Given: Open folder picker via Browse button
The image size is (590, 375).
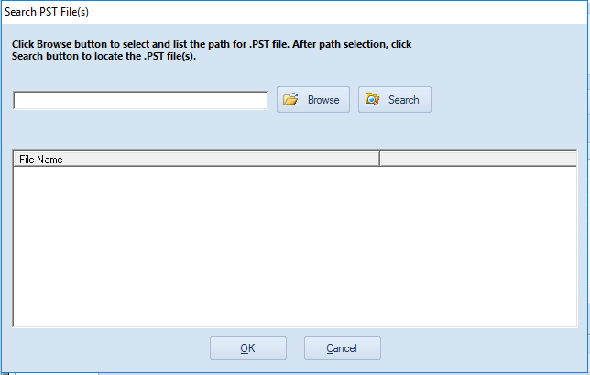Looking at the screenshot, I should (x=313, y=99).
